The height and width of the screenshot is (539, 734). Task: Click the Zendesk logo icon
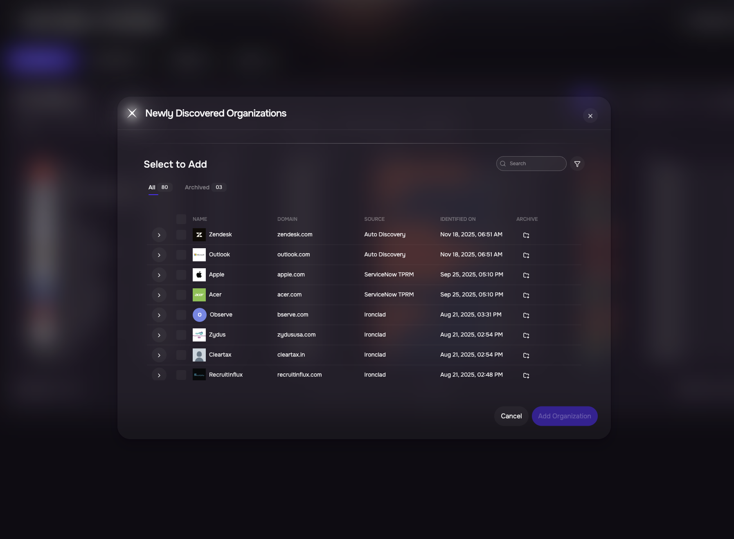tap(199, 235)
